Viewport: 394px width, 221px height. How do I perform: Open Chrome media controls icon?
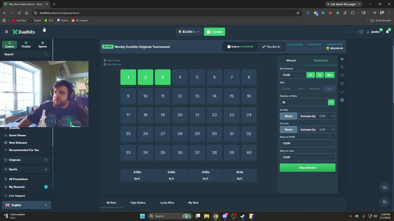coord(375,13)
